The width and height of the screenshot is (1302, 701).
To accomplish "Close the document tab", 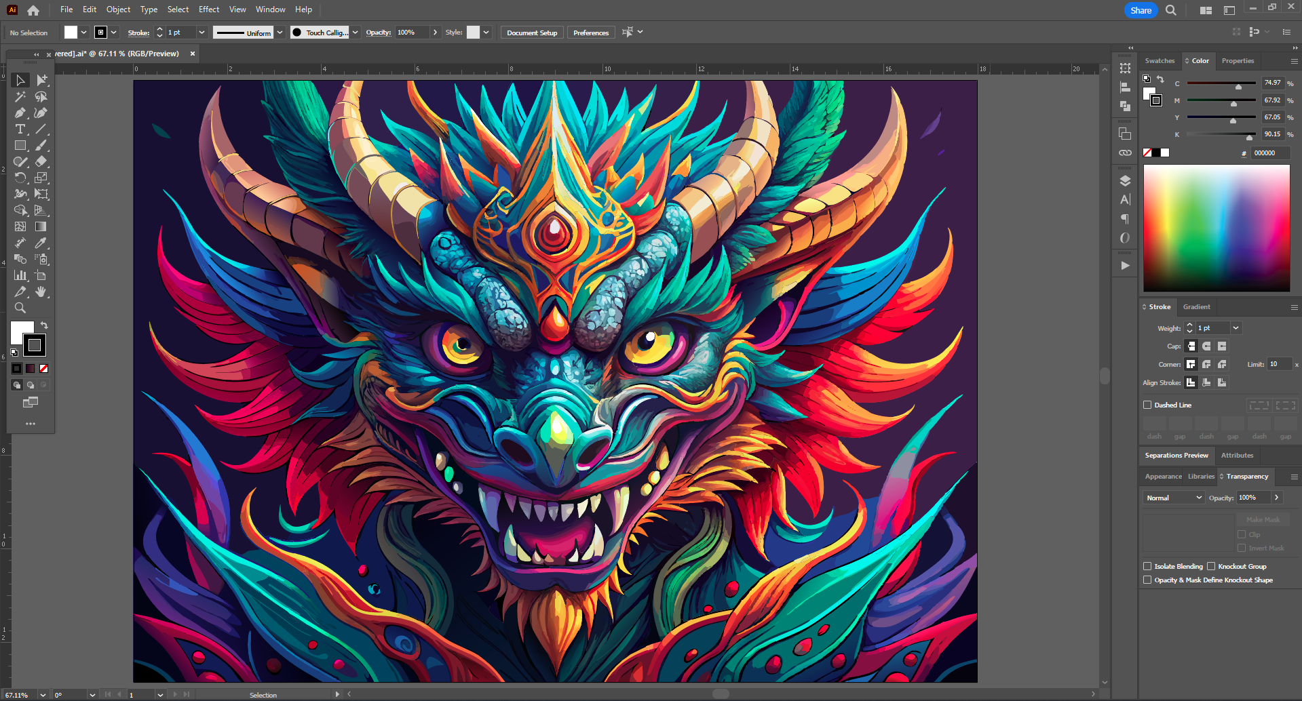I will (x=193, y=54).
